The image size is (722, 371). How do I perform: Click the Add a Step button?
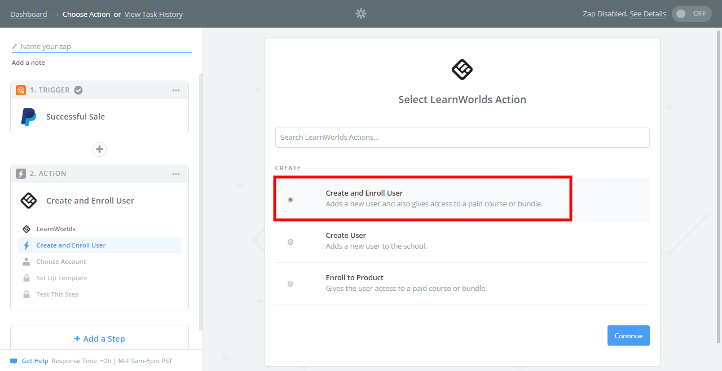(99, 339)
